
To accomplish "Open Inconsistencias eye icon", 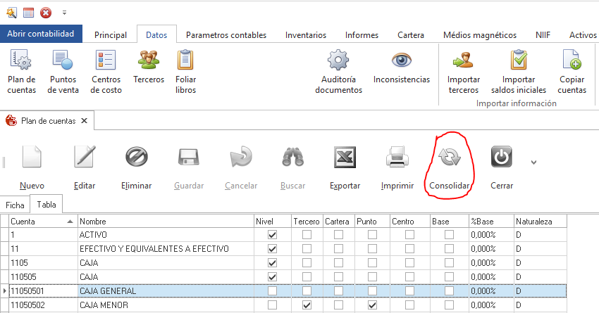I will point(401,67).
